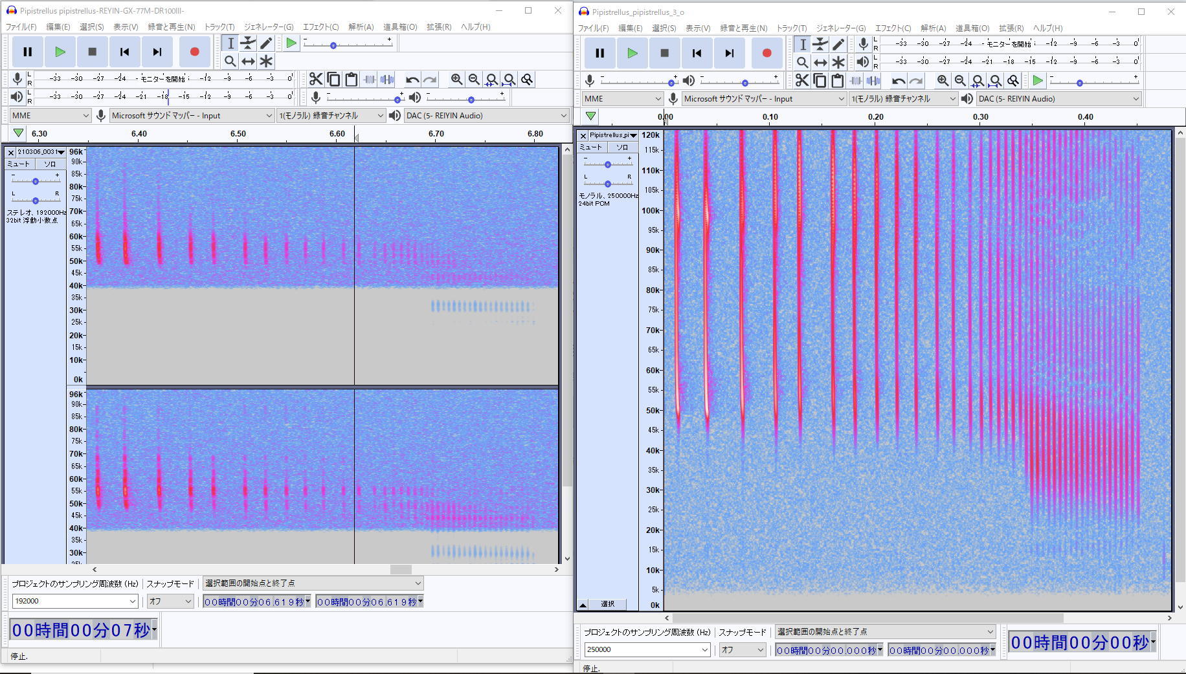The height and width of the screenshot is (674, 1186).
Task: Select the Envelope tool in left window
Action: (248, 43)
